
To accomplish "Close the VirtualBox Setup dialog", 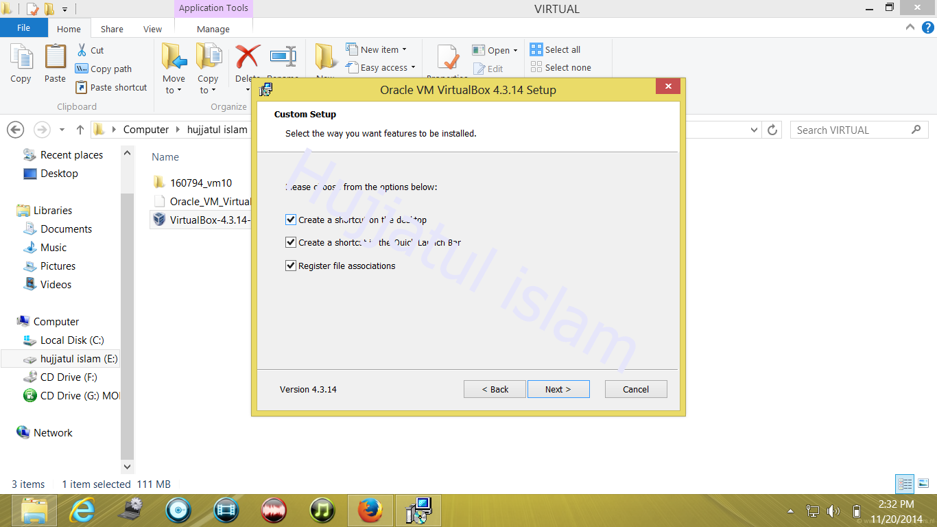I will (667, 86).
